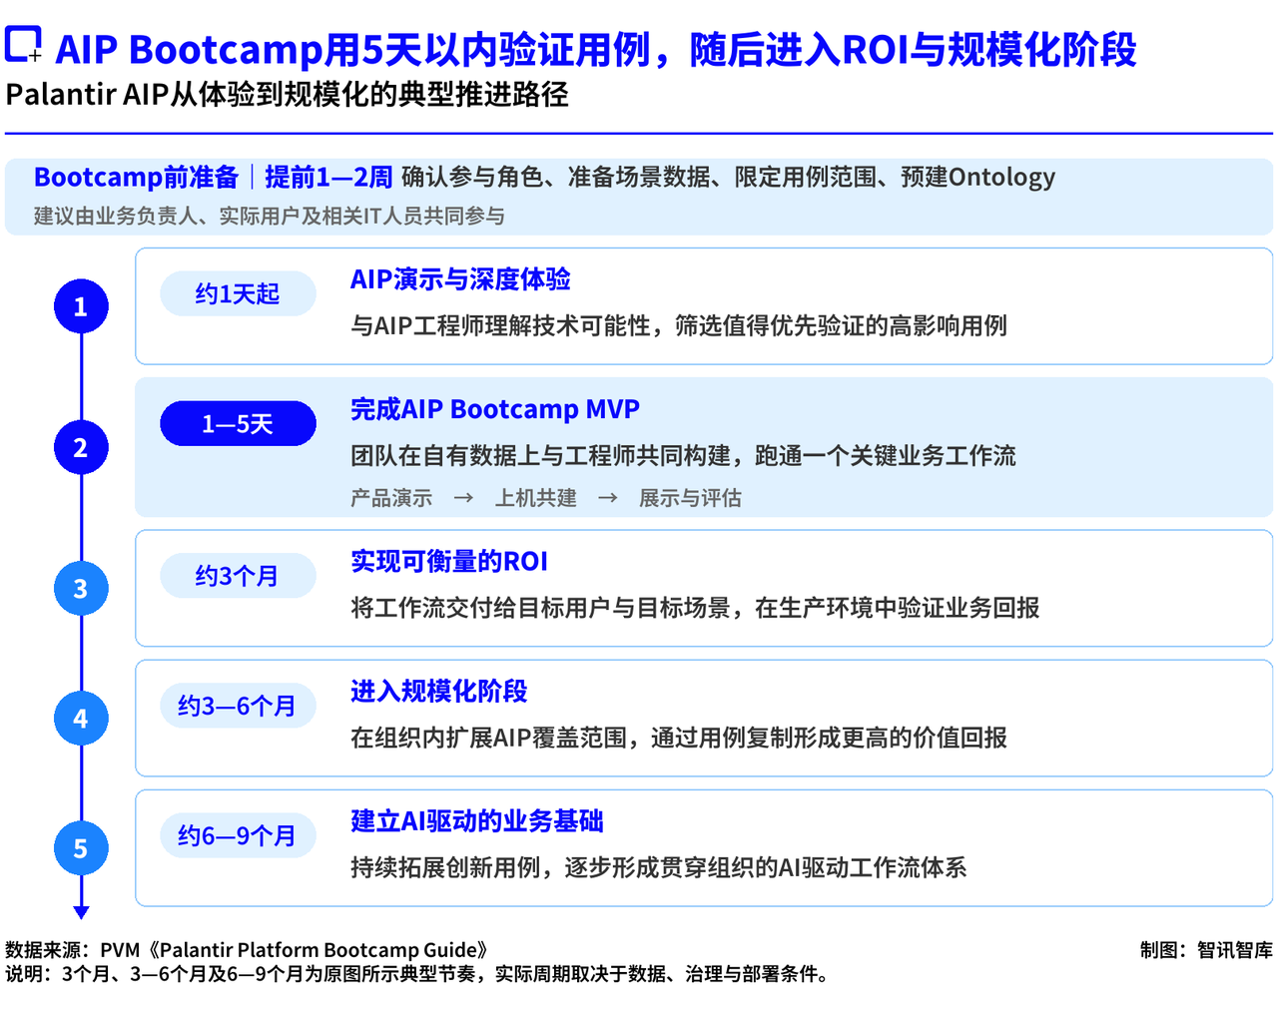Click the "产品演示" sub-step
This screenshot has width=1278, height=1014.
[391, 498]
